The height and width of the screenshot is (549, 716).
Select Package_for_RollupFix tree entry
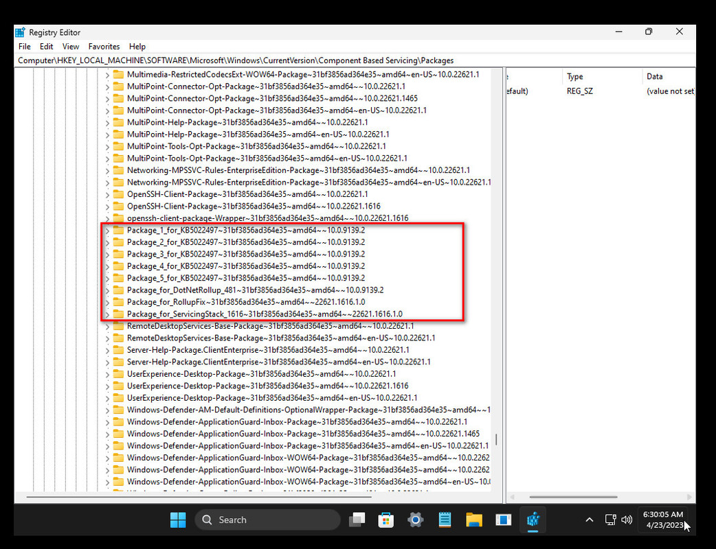click(246, 302)
